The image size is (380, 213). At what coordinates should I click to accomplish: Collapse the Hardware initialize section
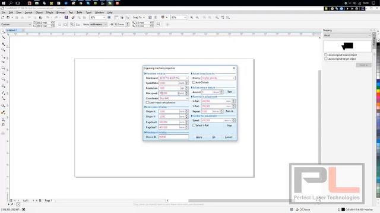145,73
